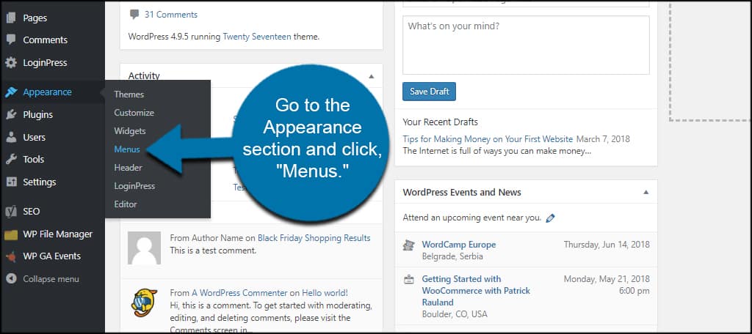Click the LoginPress gear icon
The height and width of the screenshot is (334, 752).
(11, 63)
